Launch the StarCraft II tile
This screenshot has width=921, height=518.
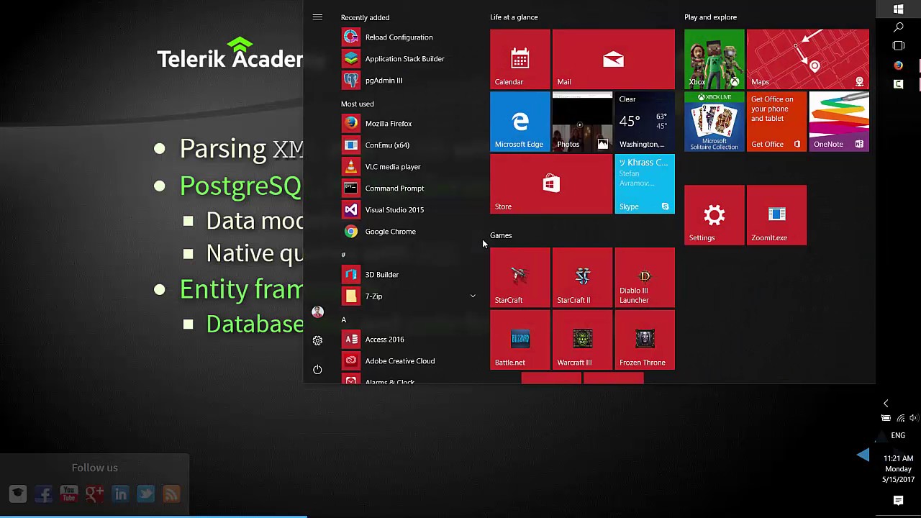click(582, 278)
